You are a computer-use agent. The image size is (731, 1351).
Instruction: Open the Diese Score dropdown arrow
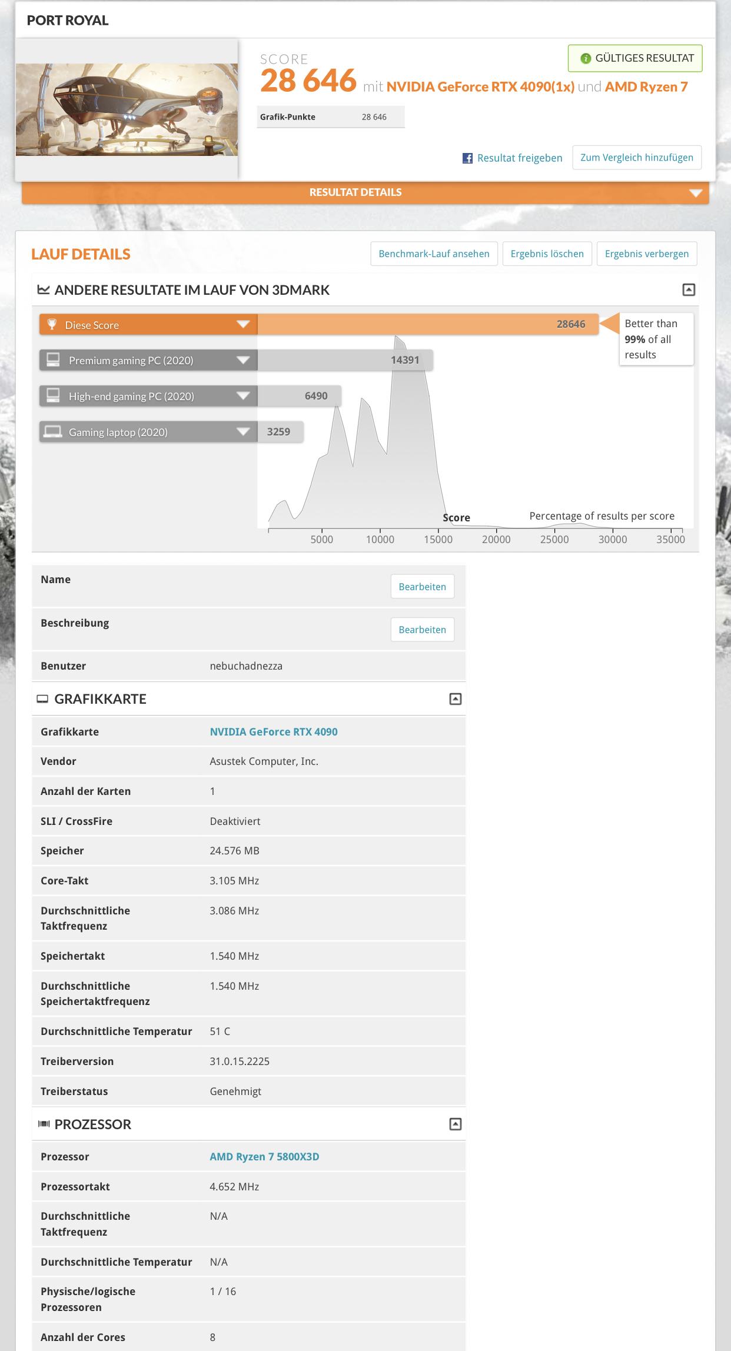[x=243, y=324]
